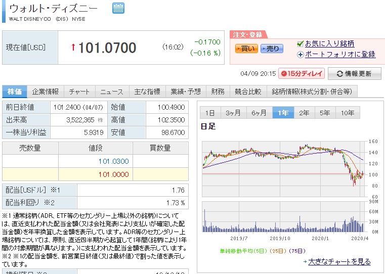This screenshot has width=385, height=274.
Task: Click the 配当[USドル] ※1 label
Action: tap(33, 190)
